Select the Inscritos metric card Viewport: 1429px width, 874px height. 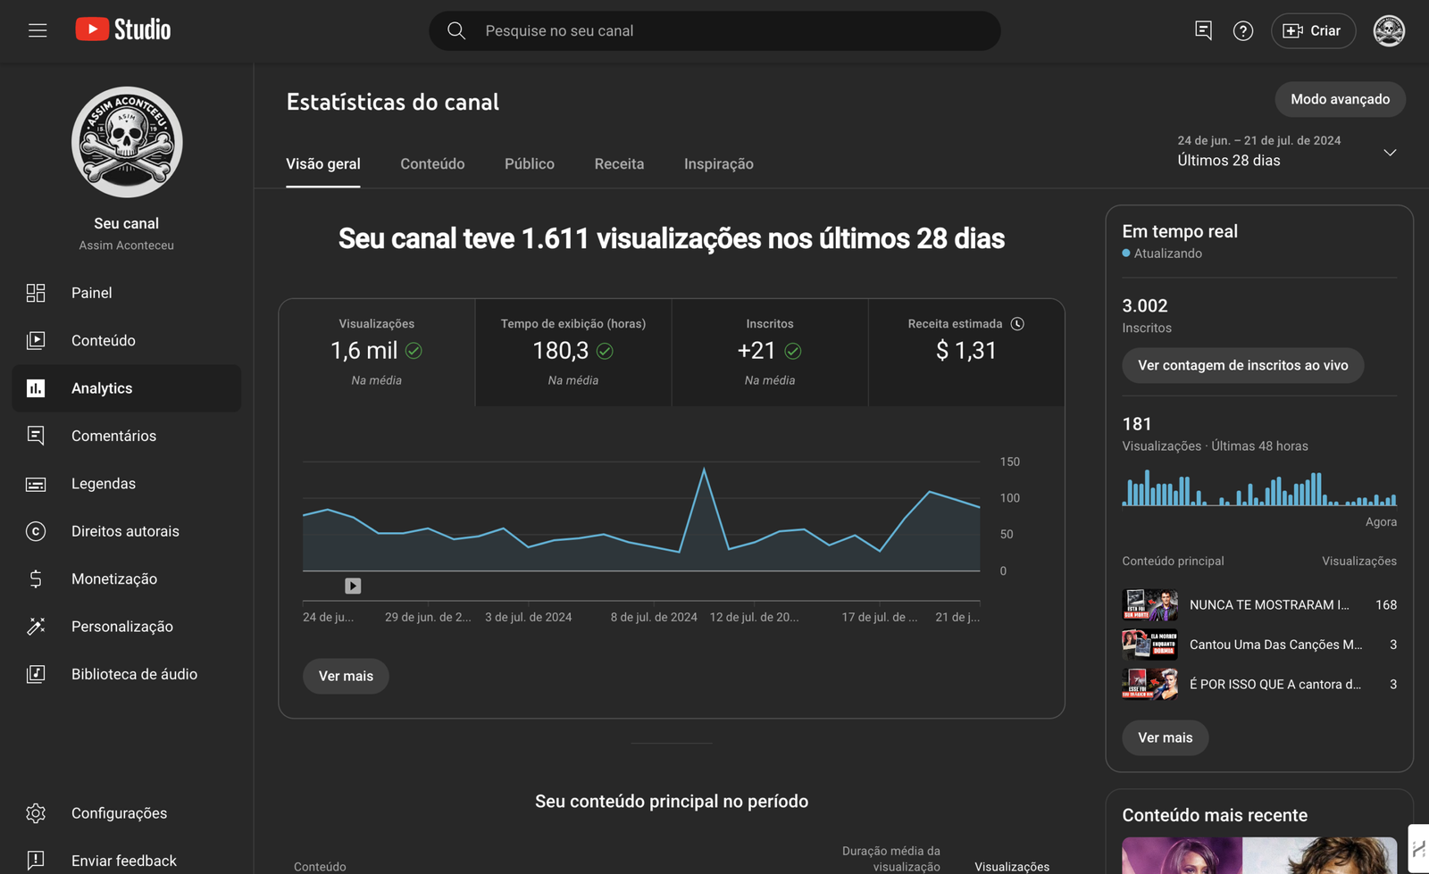[x=770, y=352]
